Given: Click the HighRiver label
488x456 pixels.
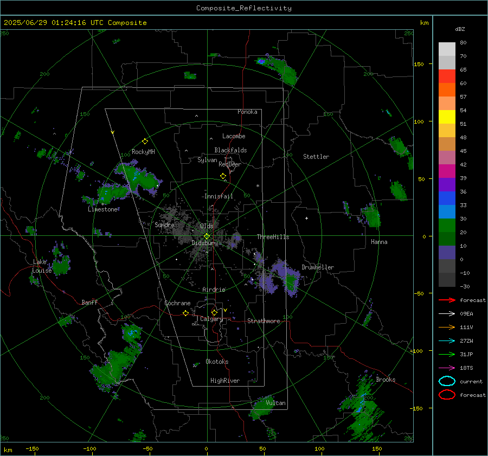Looking at the screenshot, I should pos(225,381).
